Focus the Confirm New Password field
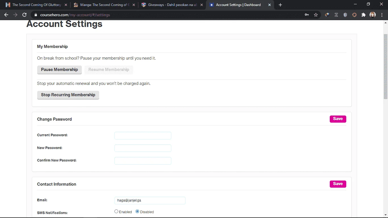388x218 pixels. 143,161
